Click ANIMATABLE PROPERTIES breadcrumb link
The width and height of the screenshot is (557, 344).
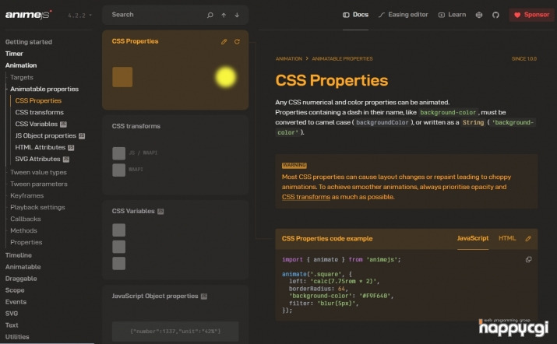point(342,59)
